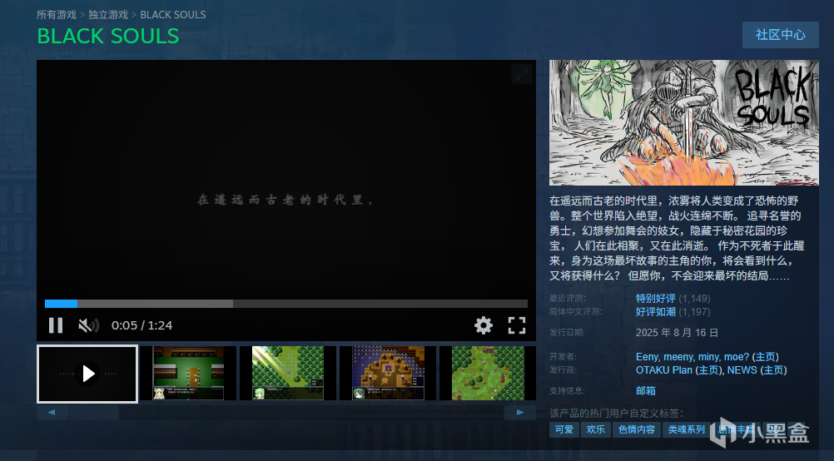This screenshot has height=461, width=834.
Task: Open publisher OTAKU Plan link
Action: tap(664, 370)
